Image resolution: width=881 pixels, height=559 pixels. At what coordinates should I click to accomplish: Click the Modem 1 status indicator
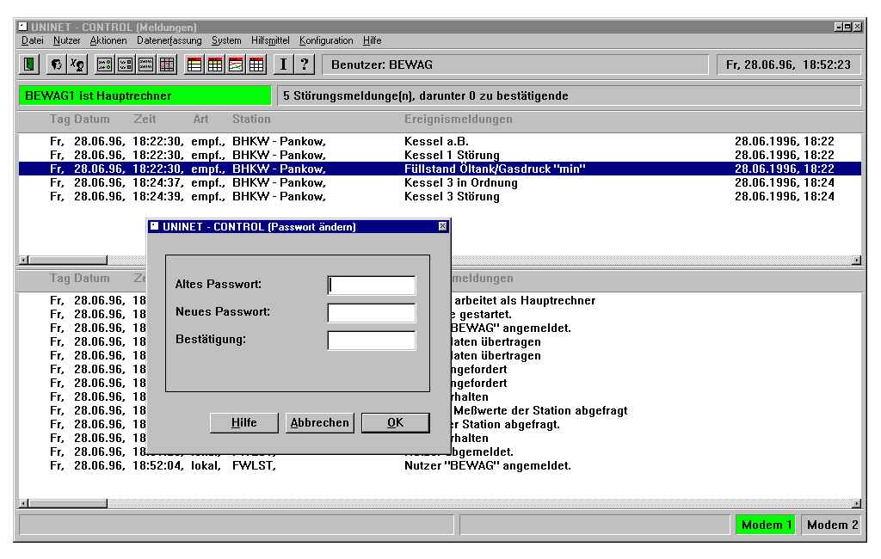(x=766, y=525)
